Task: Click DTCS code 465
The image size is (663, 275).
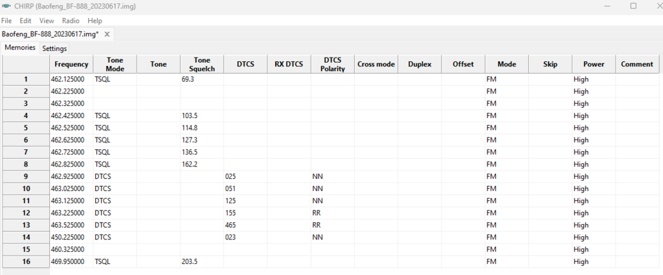Action: pyautogui.click(x=245, y=225)
